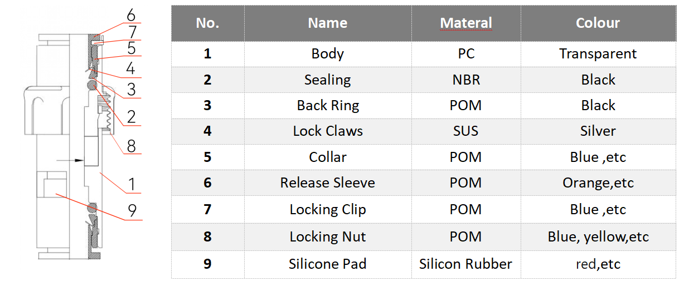Click the "Name" header cell

pyautogui.click(x=327, y=23)
